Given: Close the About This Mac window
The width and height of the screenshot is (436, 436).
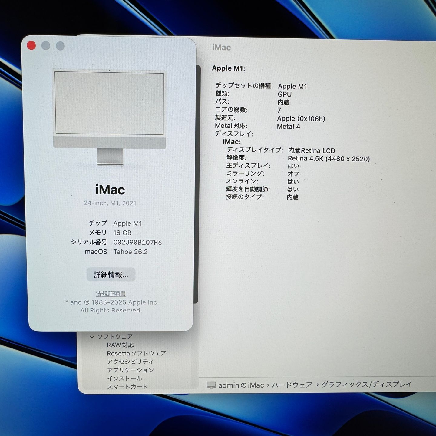Looking at the screenshot, I should tap(31, 46).
